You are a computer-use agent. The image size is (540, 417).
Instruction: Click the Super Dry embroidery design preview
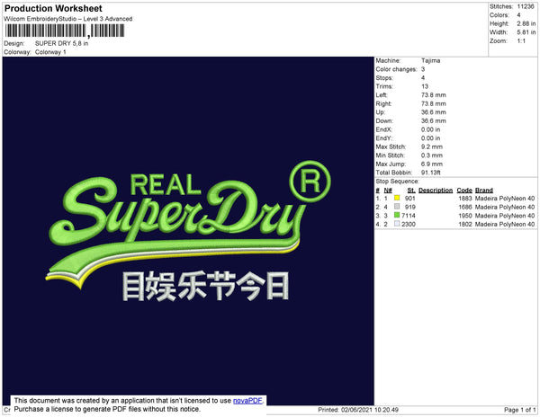tap(188, 231)
